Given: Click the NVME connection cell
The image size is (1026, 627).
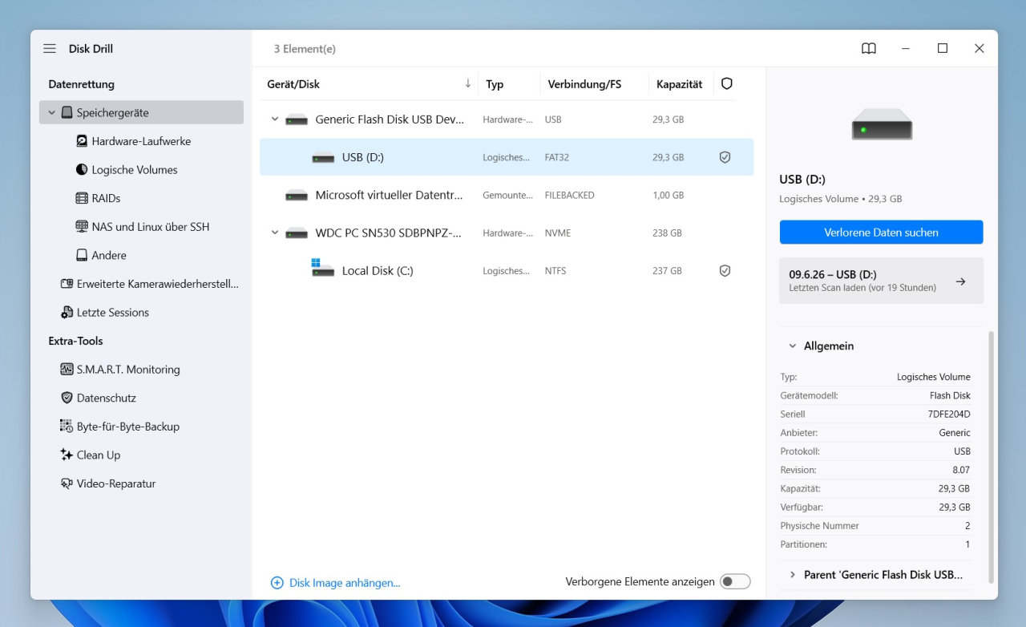Looking at the screenshot, I should (x=558, y=233).
